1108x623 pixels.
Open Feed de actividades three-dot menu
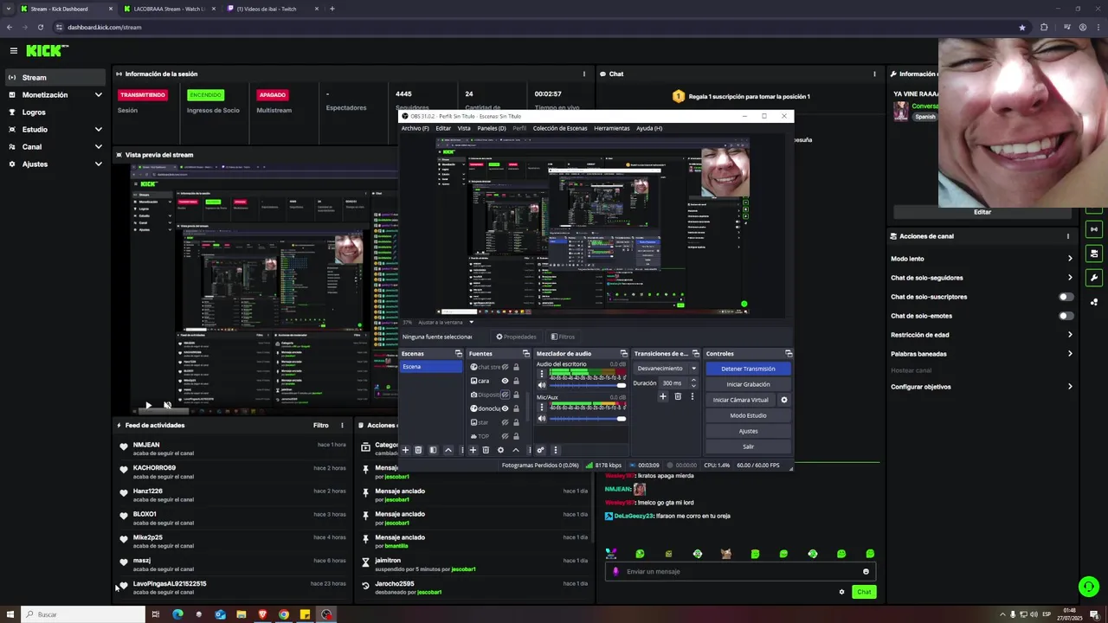[342, 425]
